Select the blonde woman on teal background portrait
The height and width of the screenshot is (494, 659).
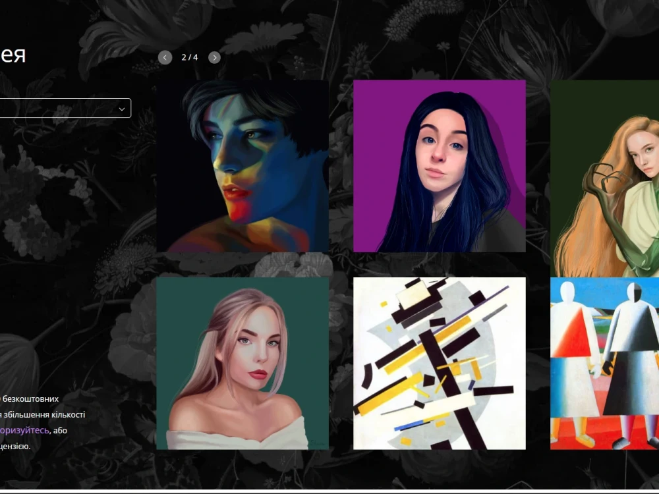(x=243, y=364)
